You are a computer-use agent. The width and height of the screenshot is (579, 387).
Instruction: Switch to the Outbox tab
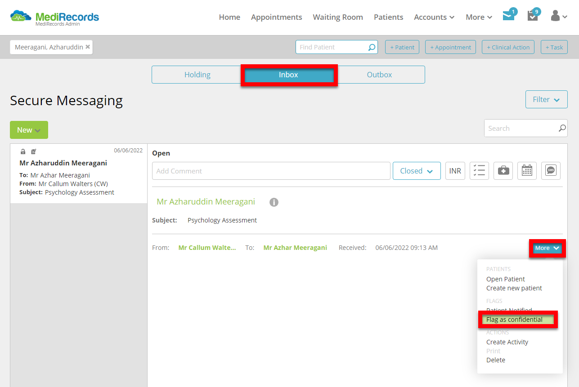(379, 75)
